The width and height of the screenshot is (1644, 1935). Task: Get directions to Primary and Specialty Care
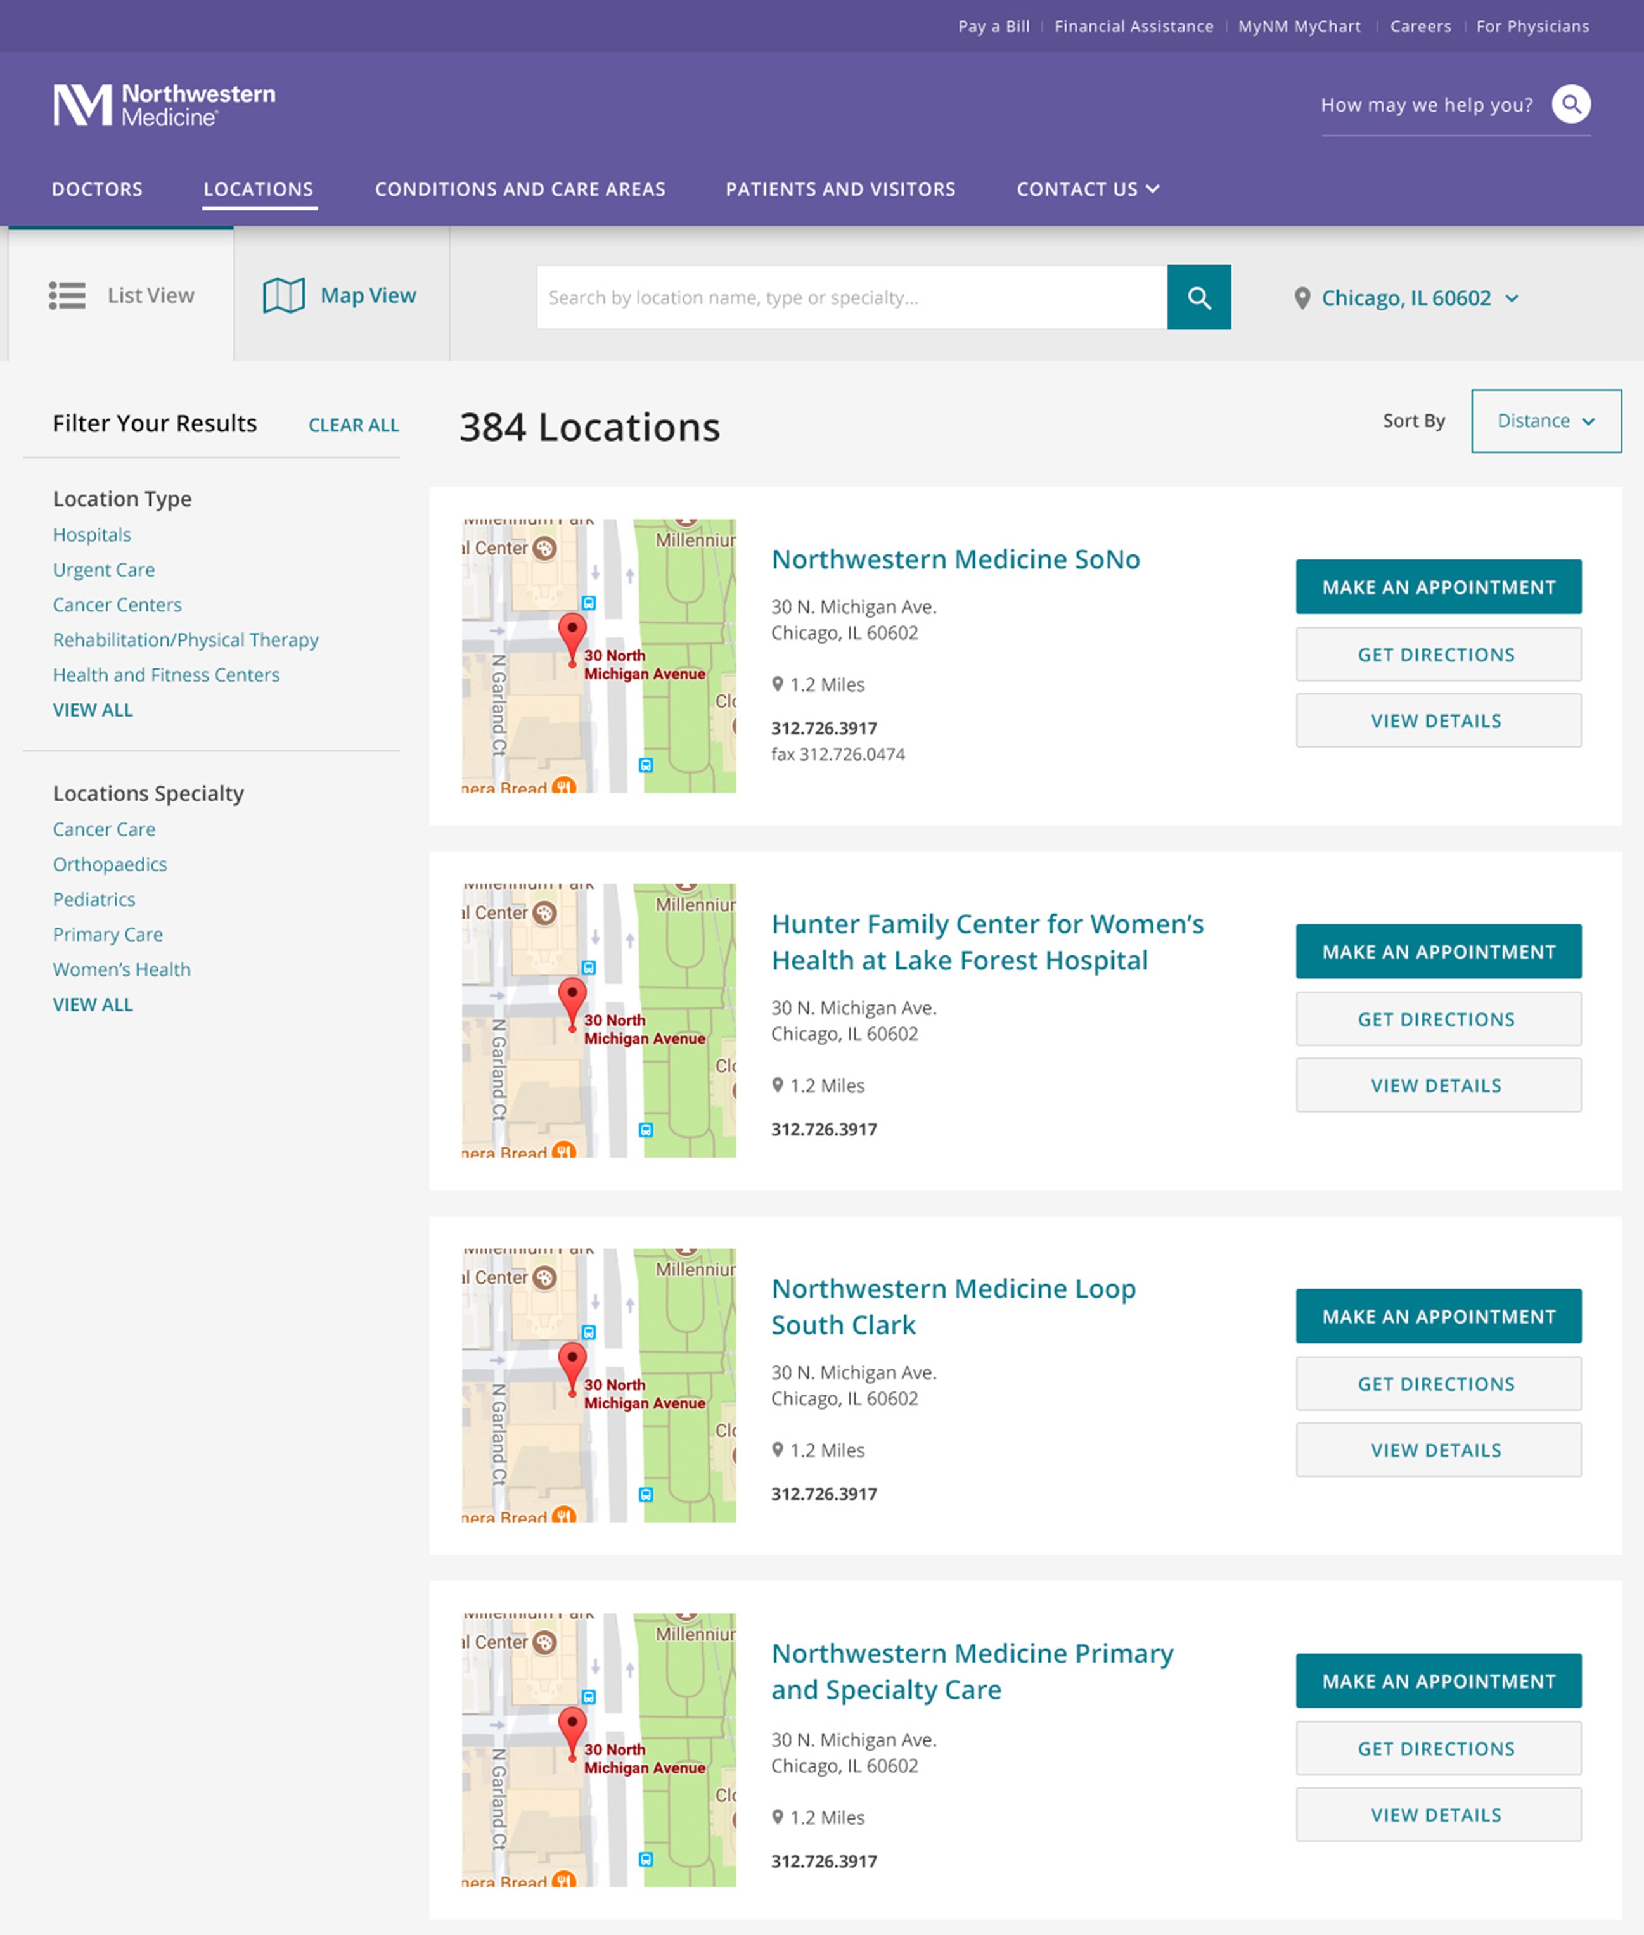point(1438,1747)
